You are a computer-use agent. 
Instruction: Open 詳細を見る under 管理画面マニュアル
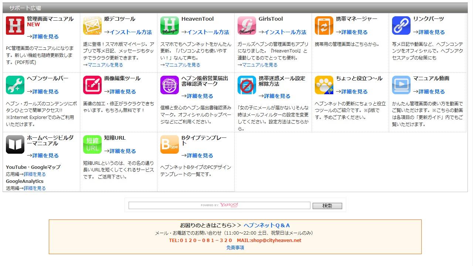[45, 37]
